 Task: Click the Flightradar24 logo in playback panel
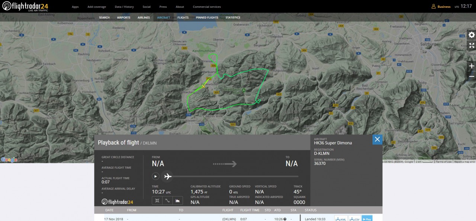pos(117,202)
